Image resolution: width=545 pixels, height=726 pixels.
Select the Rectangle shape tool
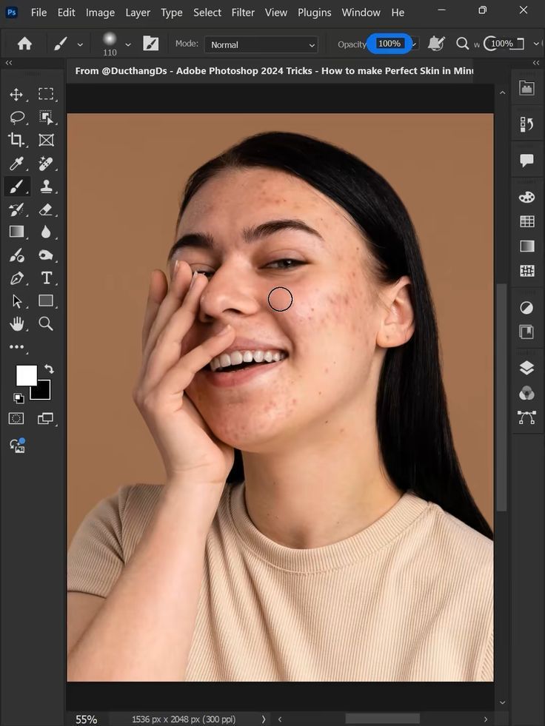pyautogui.click(x=45, y=300)
